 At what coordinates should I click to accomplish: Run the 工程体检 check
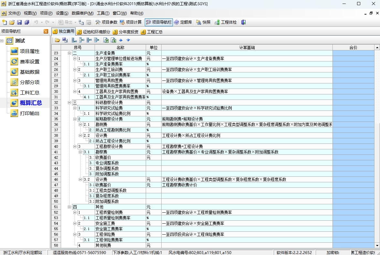(226, 22)
